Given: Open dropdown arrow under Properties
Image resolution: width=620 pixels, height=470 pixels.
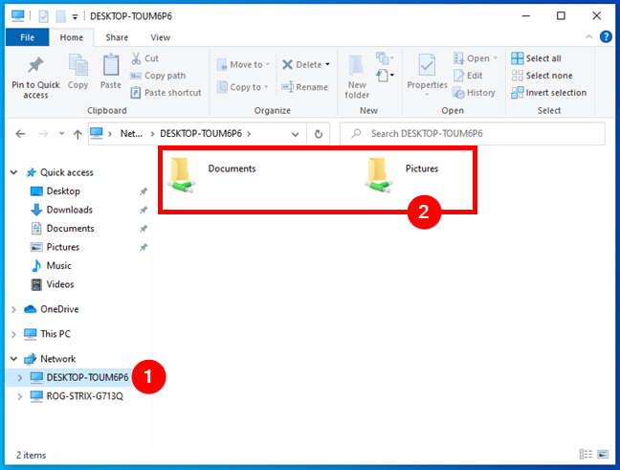Looking at the screenshot, I should point(427,95).
